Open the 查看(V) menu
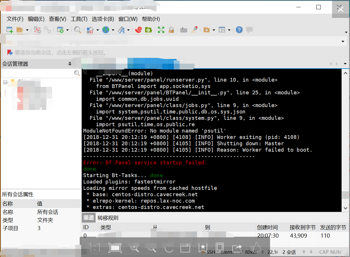Image resolution: width=350 pixels, height=257 pixels. point(58,19)
